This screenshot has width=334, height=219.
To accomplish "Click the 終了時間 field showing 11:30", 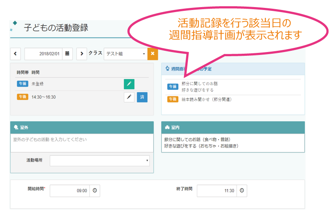I will [x=217, y=191].
